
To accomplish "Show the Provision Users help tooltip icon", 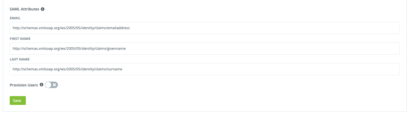I will coord(41,85).
